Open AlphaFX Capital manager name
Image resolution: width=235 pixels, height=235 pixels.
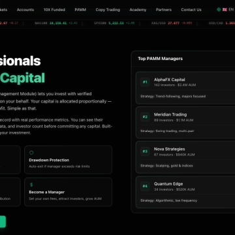170,80
